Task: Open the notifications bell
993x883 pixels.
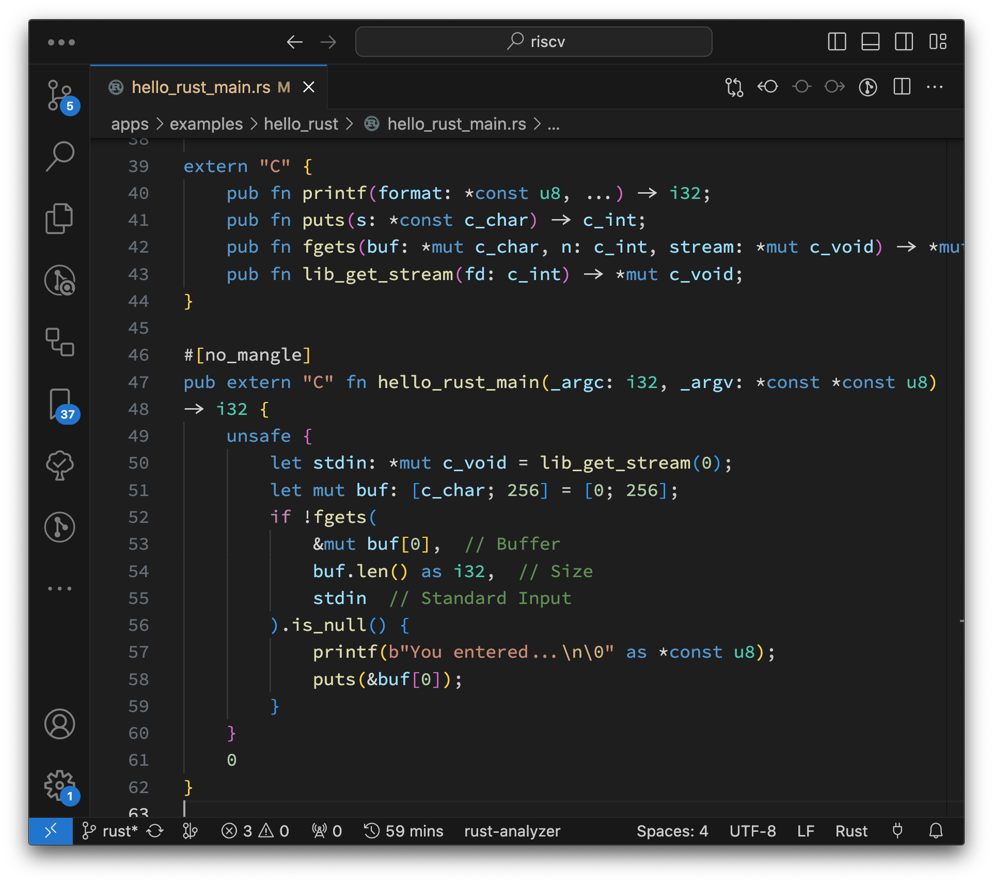Action: click(x=936, y=831)
